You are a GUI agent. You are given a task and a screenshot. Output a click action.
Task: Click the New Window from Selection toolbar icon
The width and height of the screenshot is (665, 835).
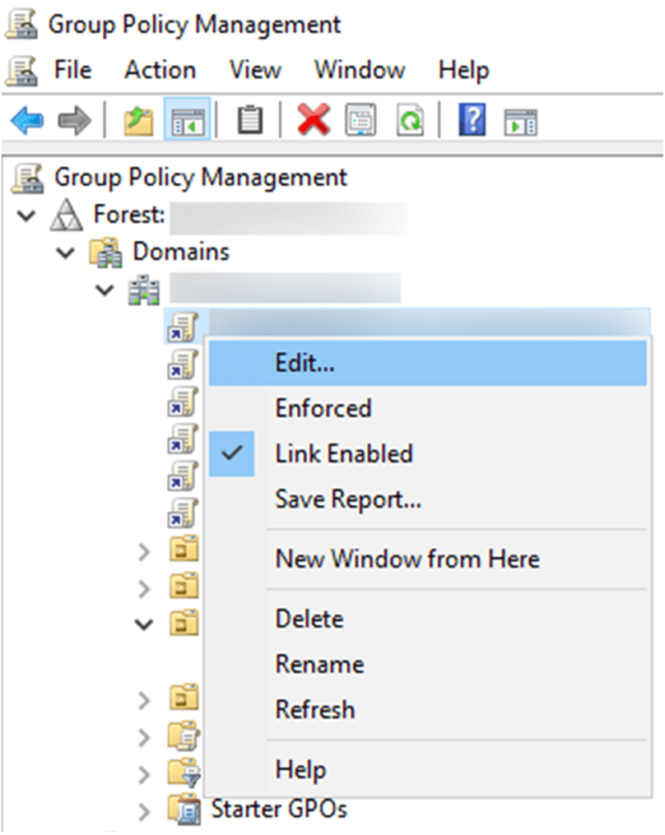point(520,119)
